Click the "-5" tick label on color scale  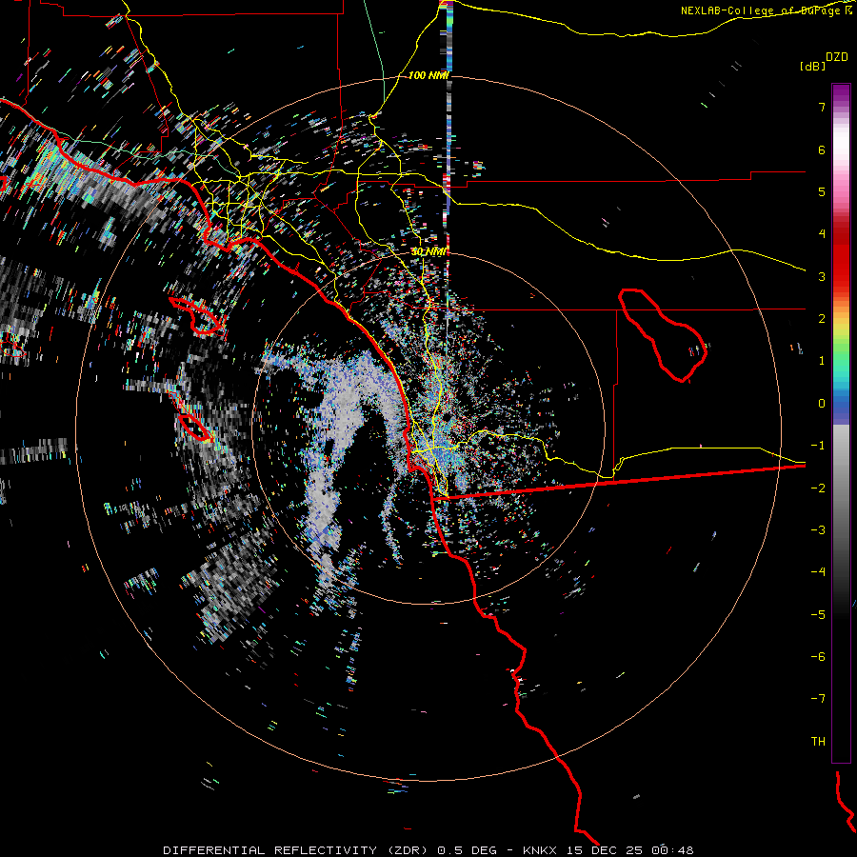818,615
